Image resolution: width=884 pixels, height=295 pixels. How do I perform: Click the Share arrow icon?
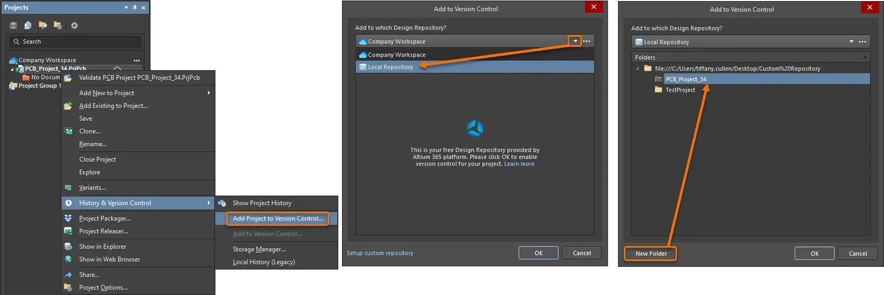tap(68, 275)
